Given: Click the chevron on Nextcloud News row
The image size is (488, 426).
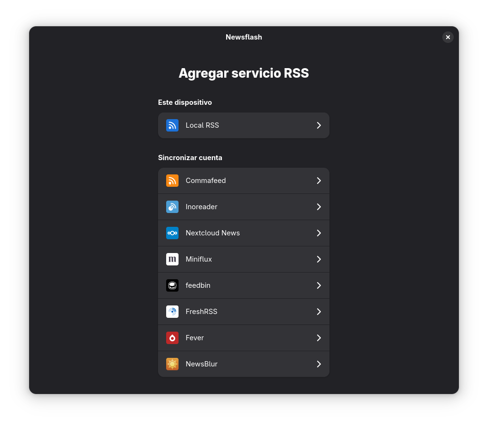Looking at the screenshot, I should point(319,233).
